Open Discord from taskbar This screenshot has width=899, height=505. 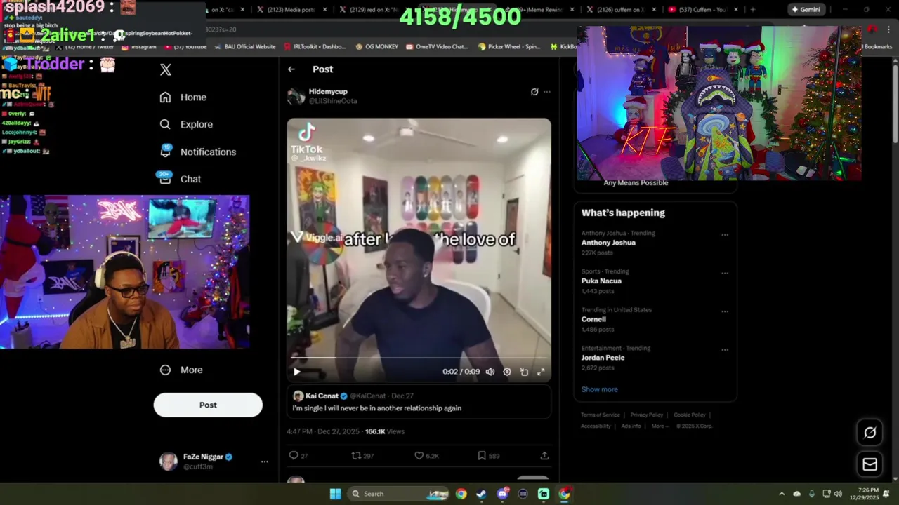pos(502,494)
